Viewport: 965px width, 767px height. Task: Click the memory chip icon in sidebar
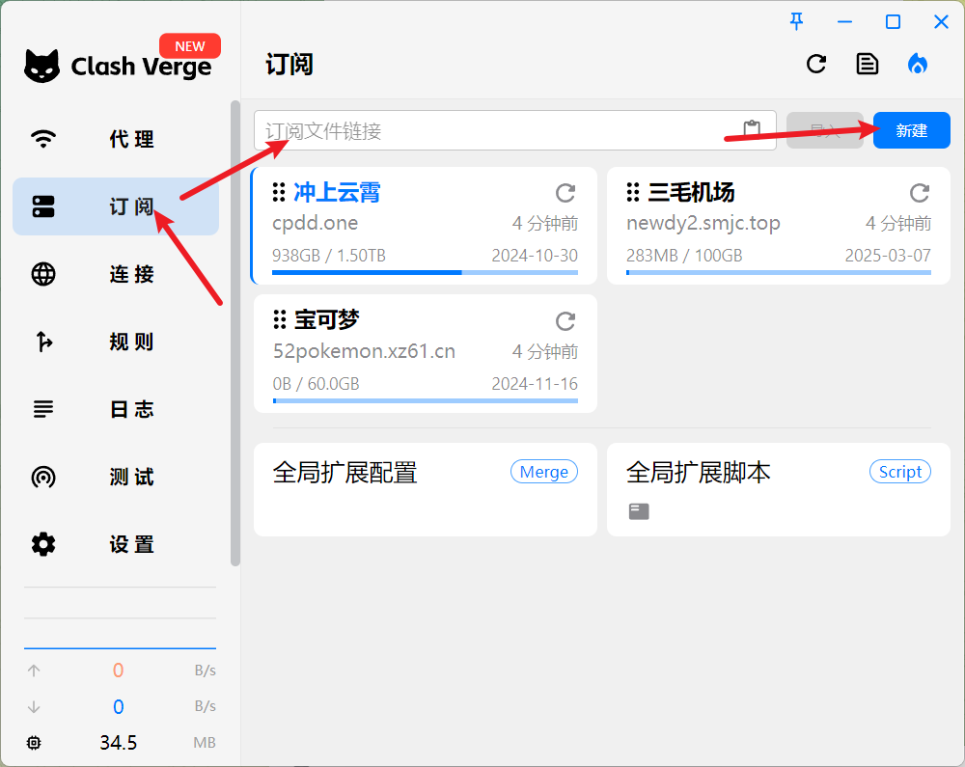[x=35, y=743]
